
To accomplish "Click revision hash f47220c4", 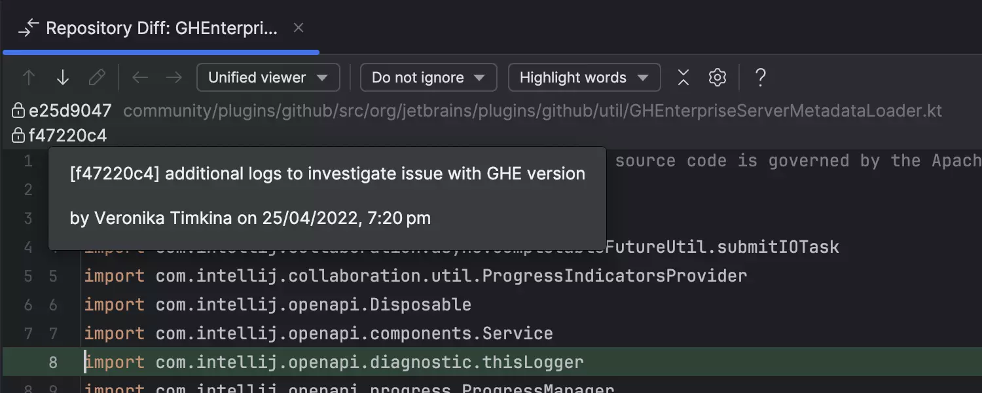I will coord(68,136).
